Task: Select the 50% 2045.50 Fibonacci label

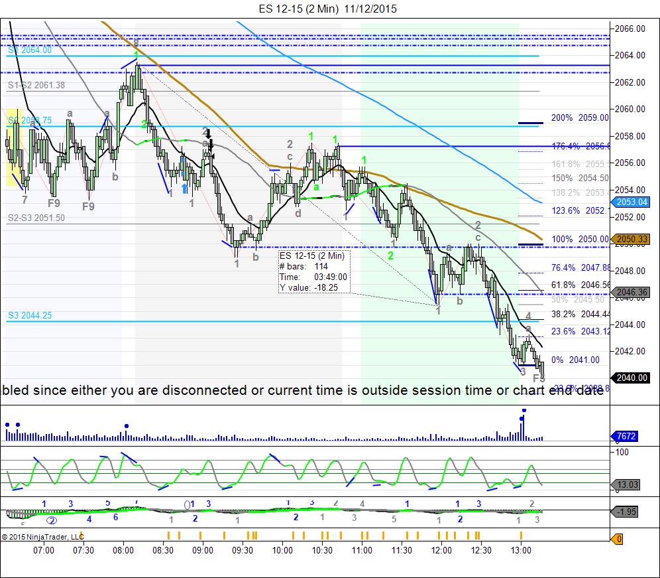Action: (x=578, y=299)
